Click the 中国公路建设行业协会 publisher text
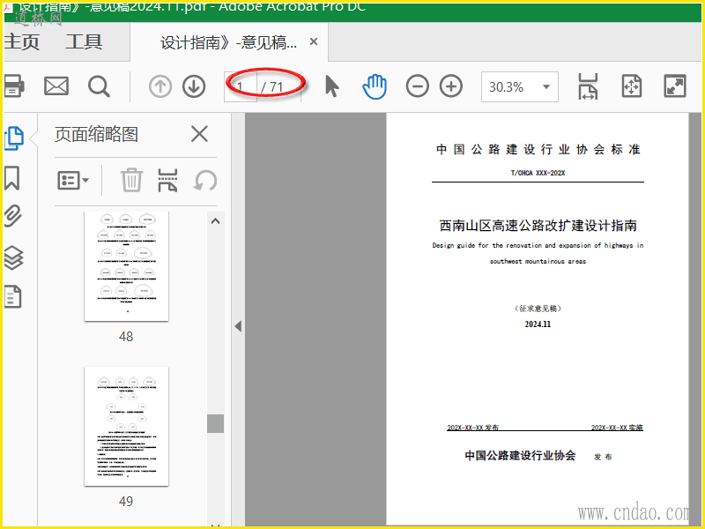 (x=520, y=456)
